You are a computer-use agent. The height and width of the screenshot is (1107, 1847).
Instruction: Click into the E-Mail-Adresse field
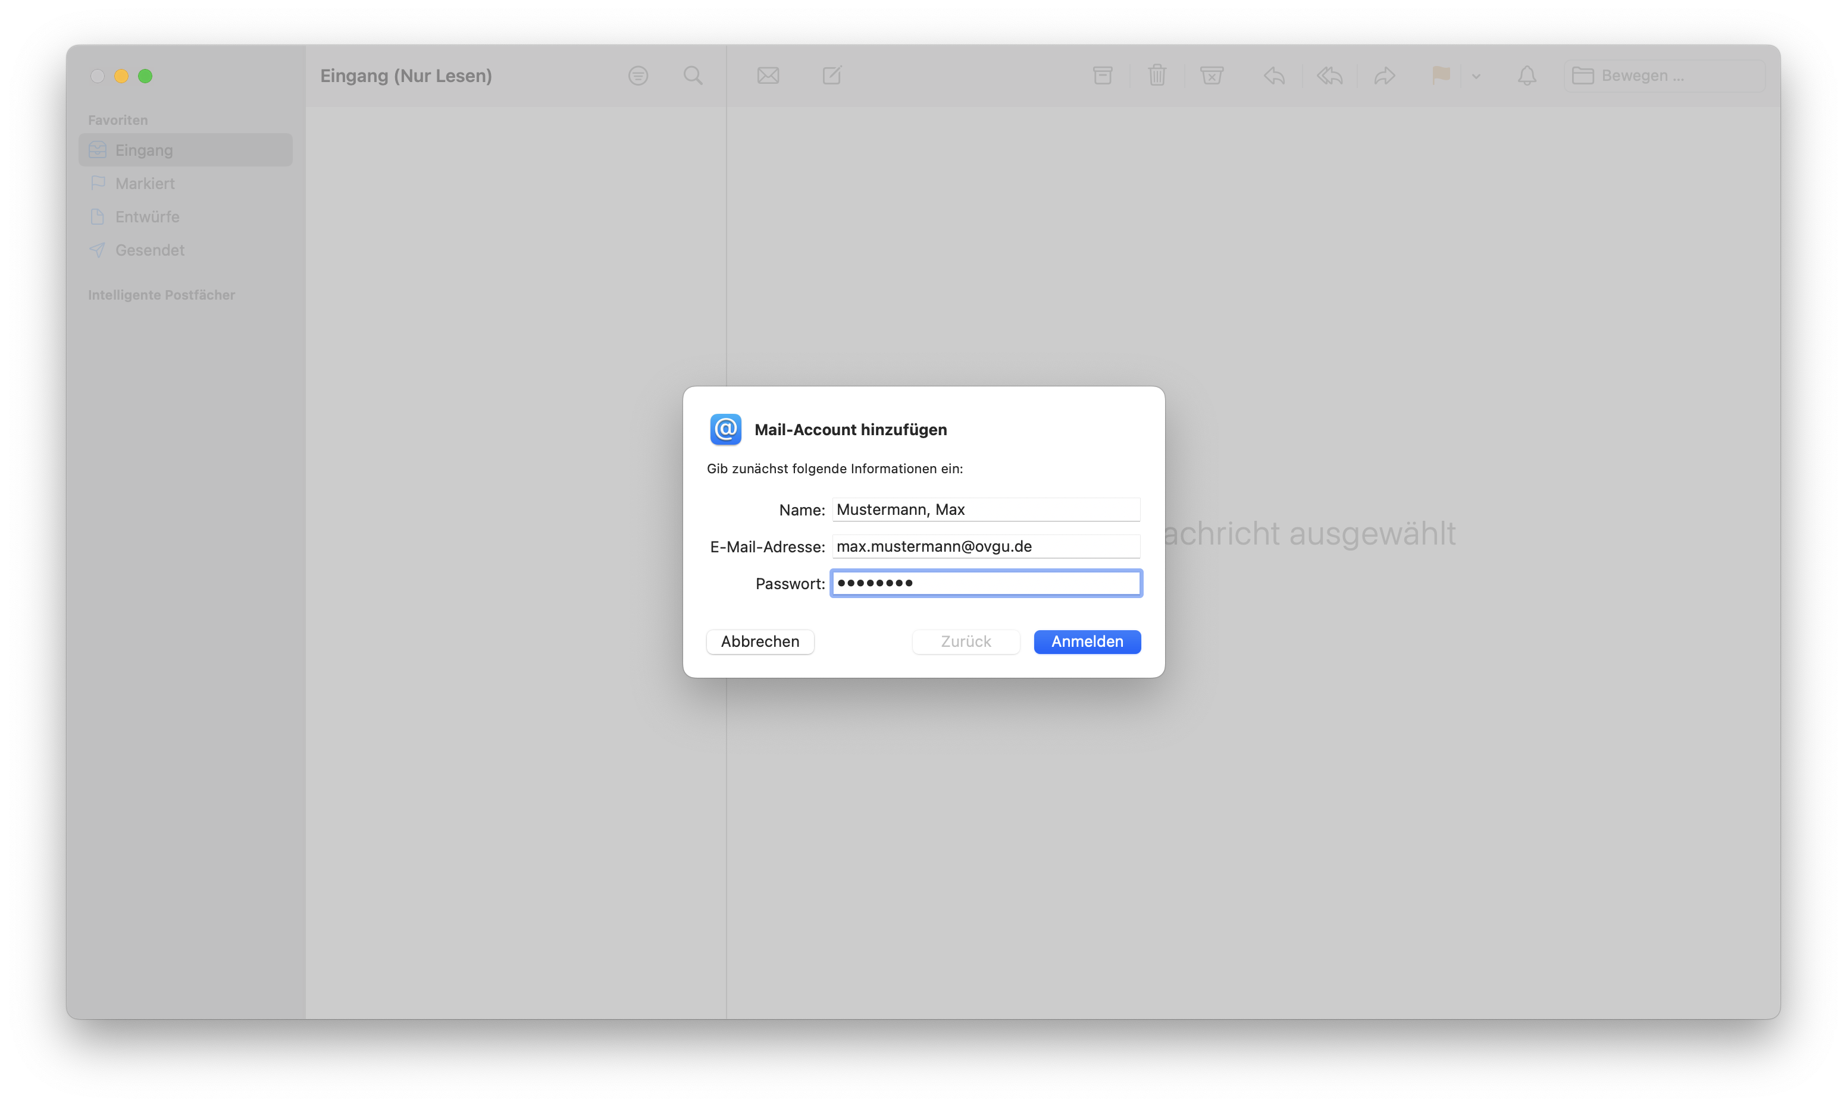(x=985, y=547)
